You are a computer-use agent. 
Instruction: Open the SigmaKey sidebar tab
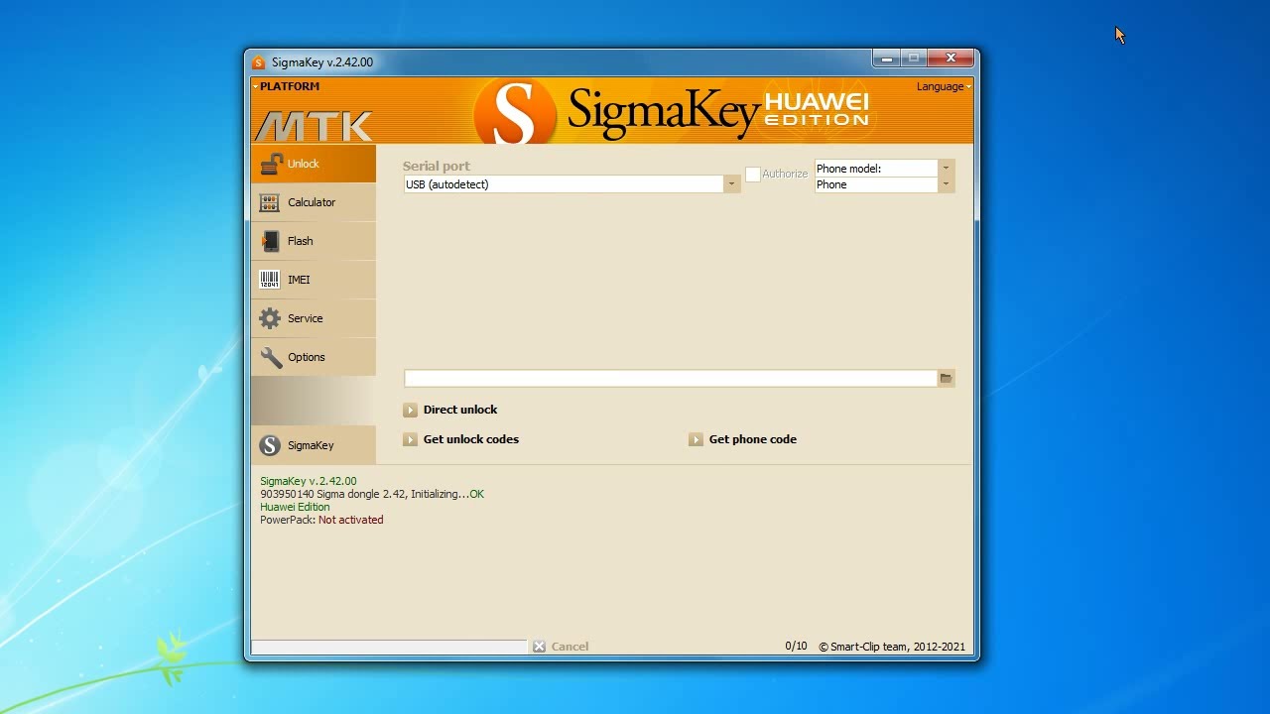tap(314, 445)
